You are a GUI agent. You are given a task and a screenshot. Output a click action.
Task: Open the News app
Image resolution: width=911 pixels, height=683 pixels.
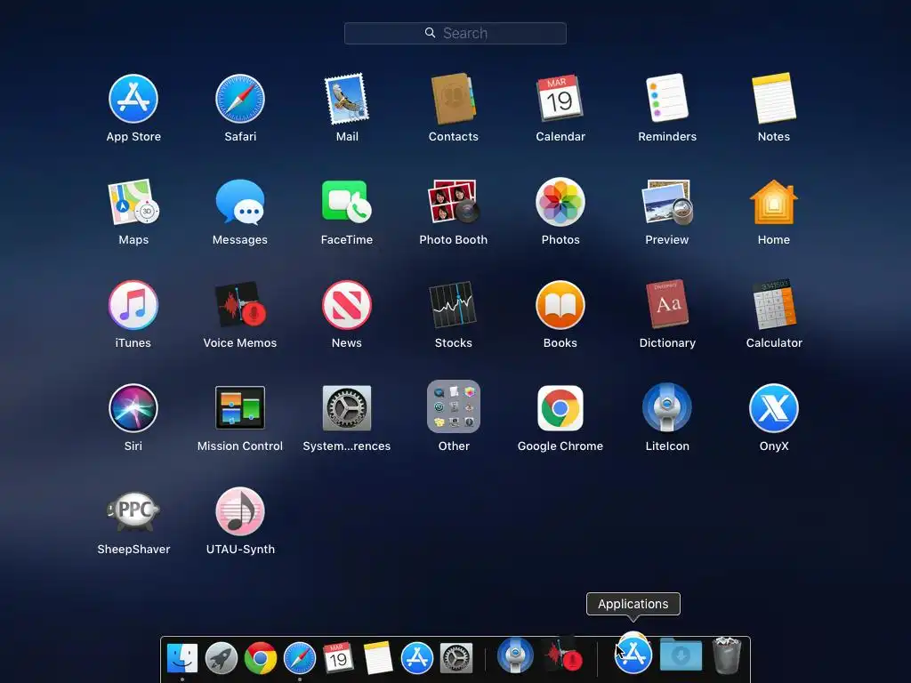pos(347,305)
